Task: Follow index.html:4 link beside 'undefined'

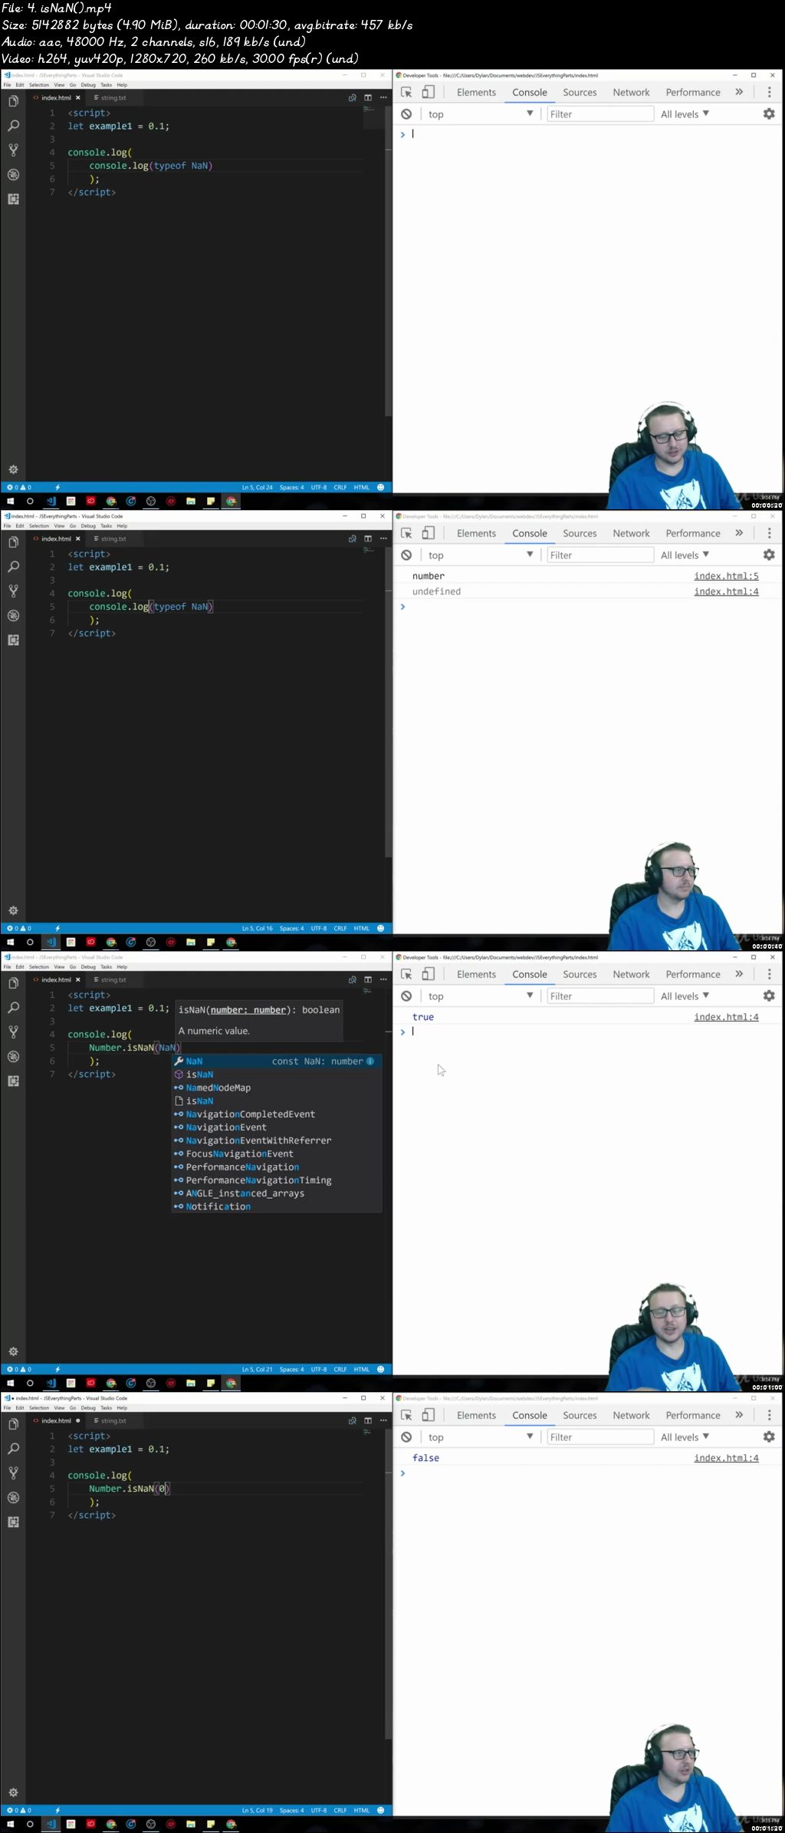Action: 726,591
